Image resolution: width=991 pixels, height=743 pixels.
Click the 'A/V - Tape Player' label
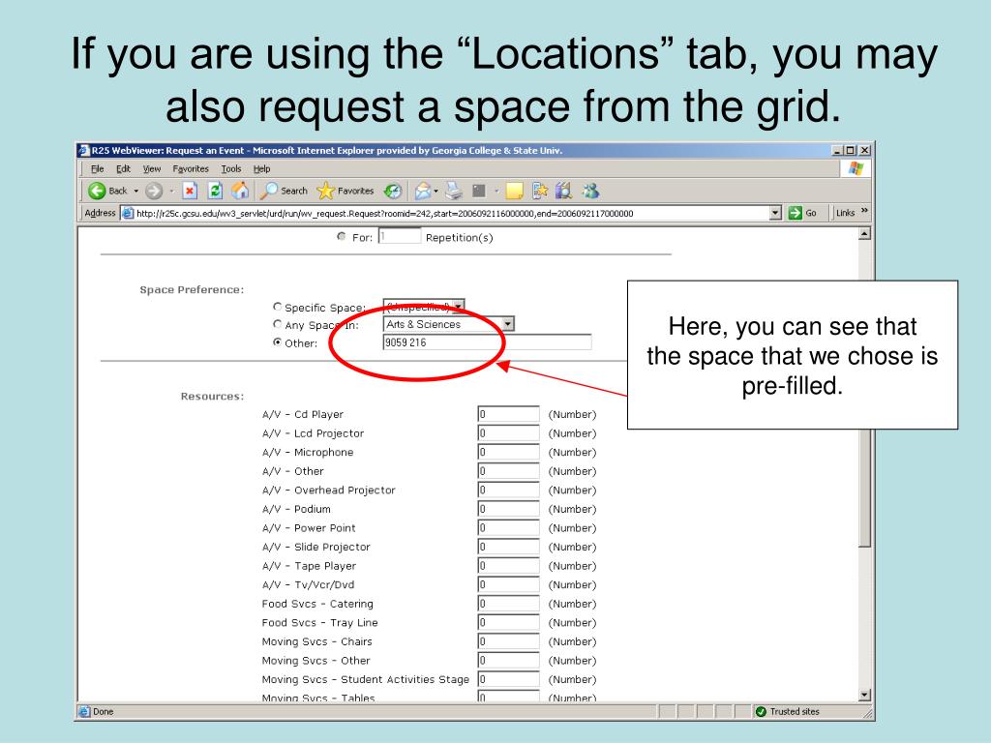click(x=309, y=566)
